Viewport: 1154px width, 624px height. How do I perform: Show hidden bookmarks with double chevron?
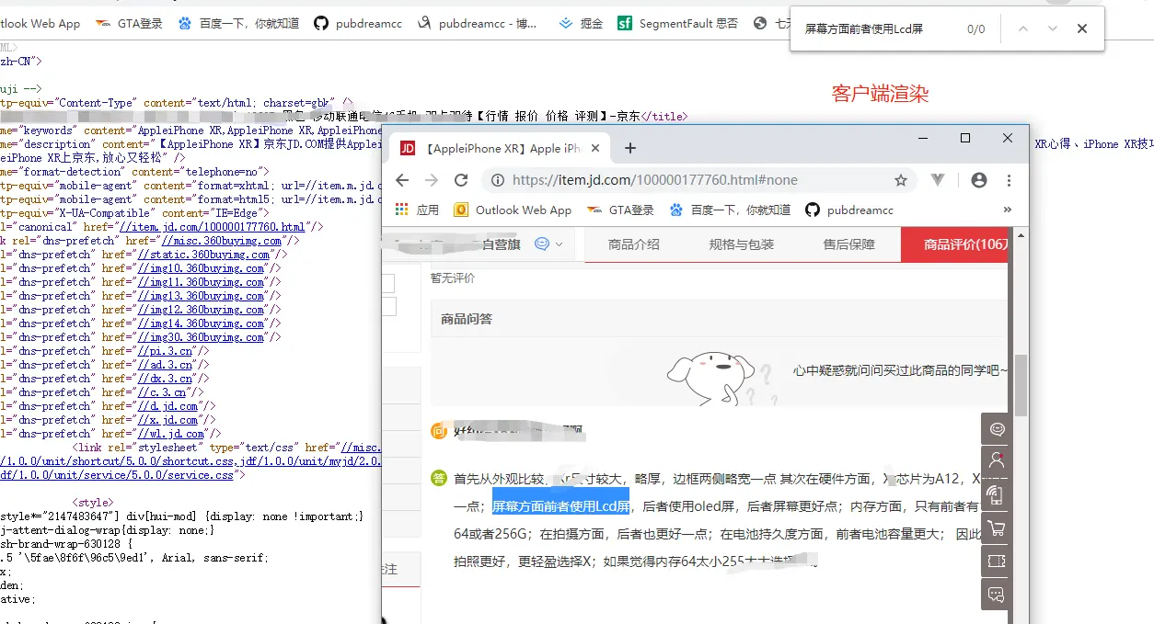(1008, 210)
